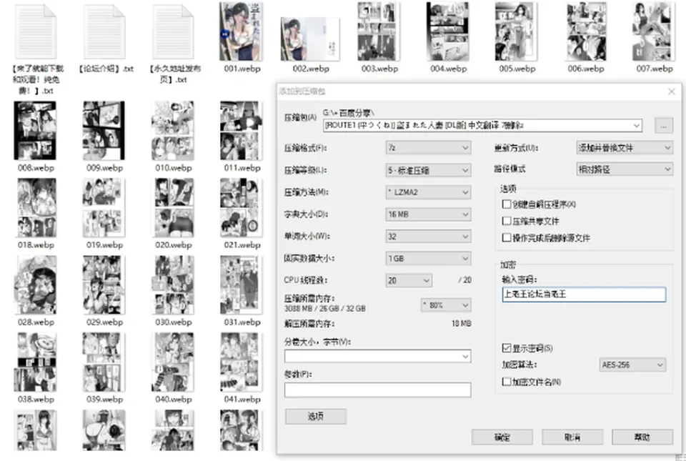Open the CPU threads dropdown showing 20
The image size is (686, 461).
point(409,280)
